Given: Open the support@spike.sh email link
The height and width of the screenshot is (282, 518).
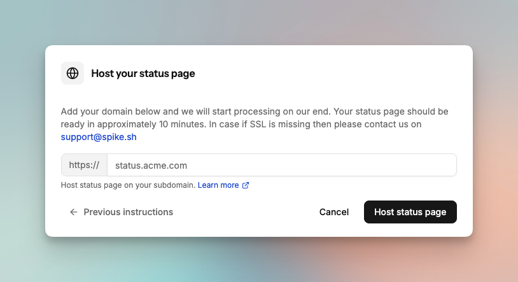Looking at the screenshot, I should pyautogui.click(x=99, y=137).
